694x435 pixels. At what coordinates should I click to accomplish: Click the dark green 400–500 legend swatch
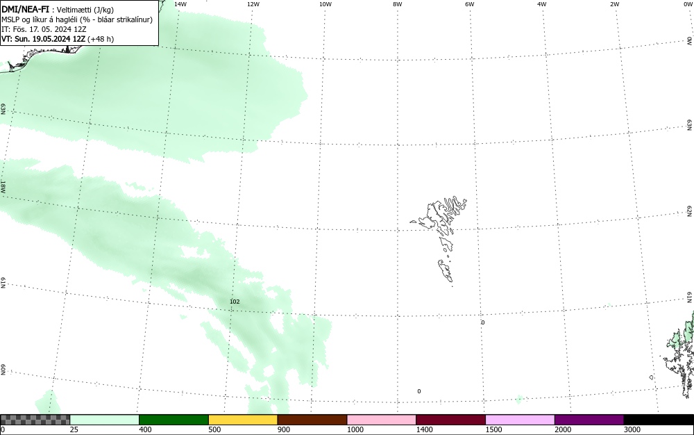[173, 420]
